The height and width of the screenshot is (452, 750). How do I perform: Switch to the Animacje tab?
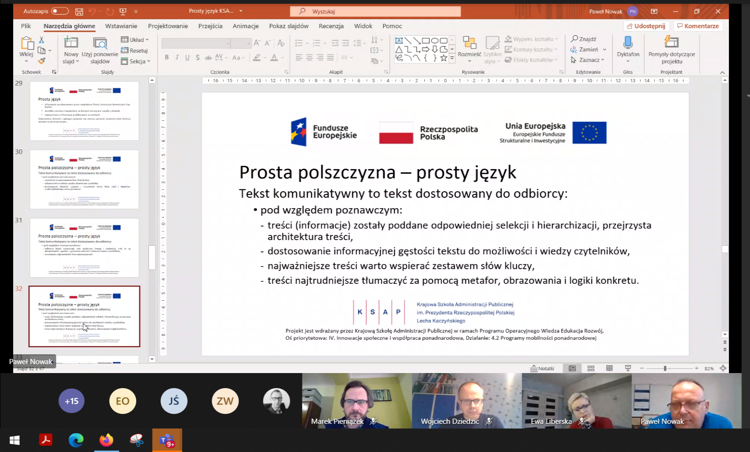(246, 26)
